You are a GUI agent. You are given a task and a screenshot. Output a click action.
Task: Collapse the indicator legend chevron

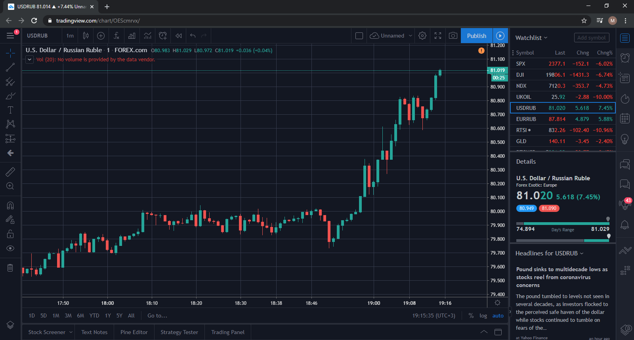pos(30,60)
